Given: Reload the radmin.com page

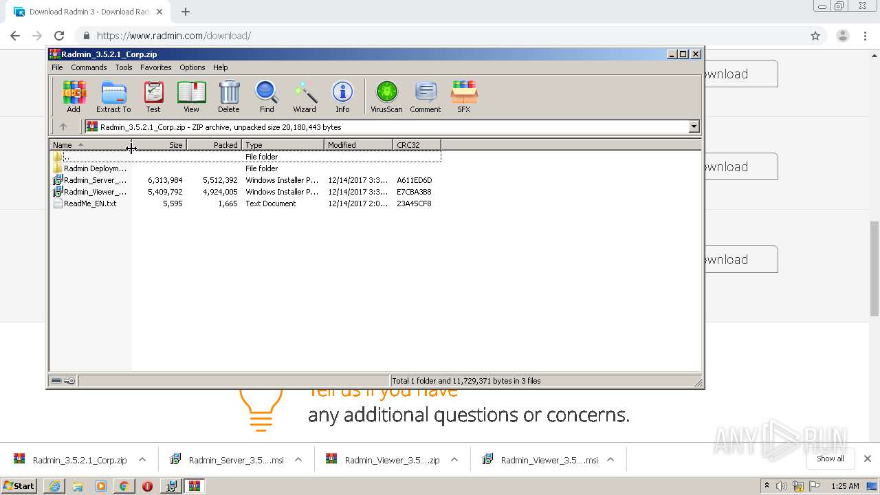Looking at the screenshot, I should tap(59, 36).
